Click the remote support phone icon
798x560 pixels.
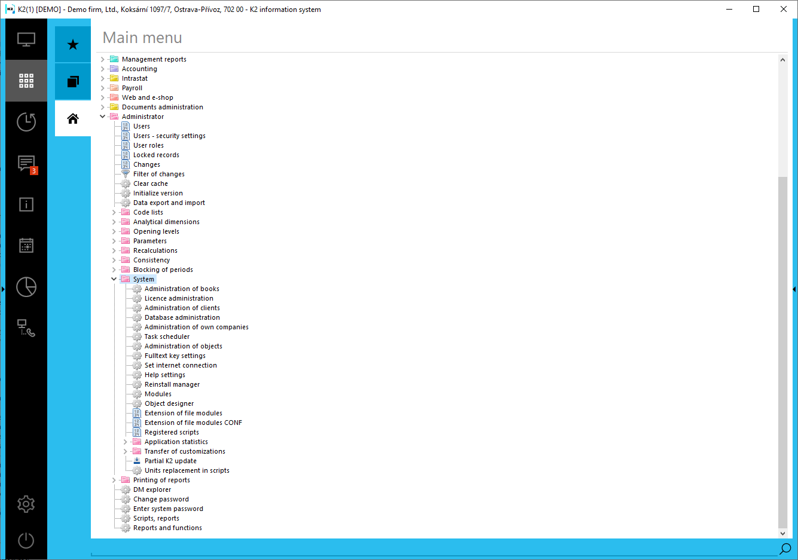click(x=26, y=328)
